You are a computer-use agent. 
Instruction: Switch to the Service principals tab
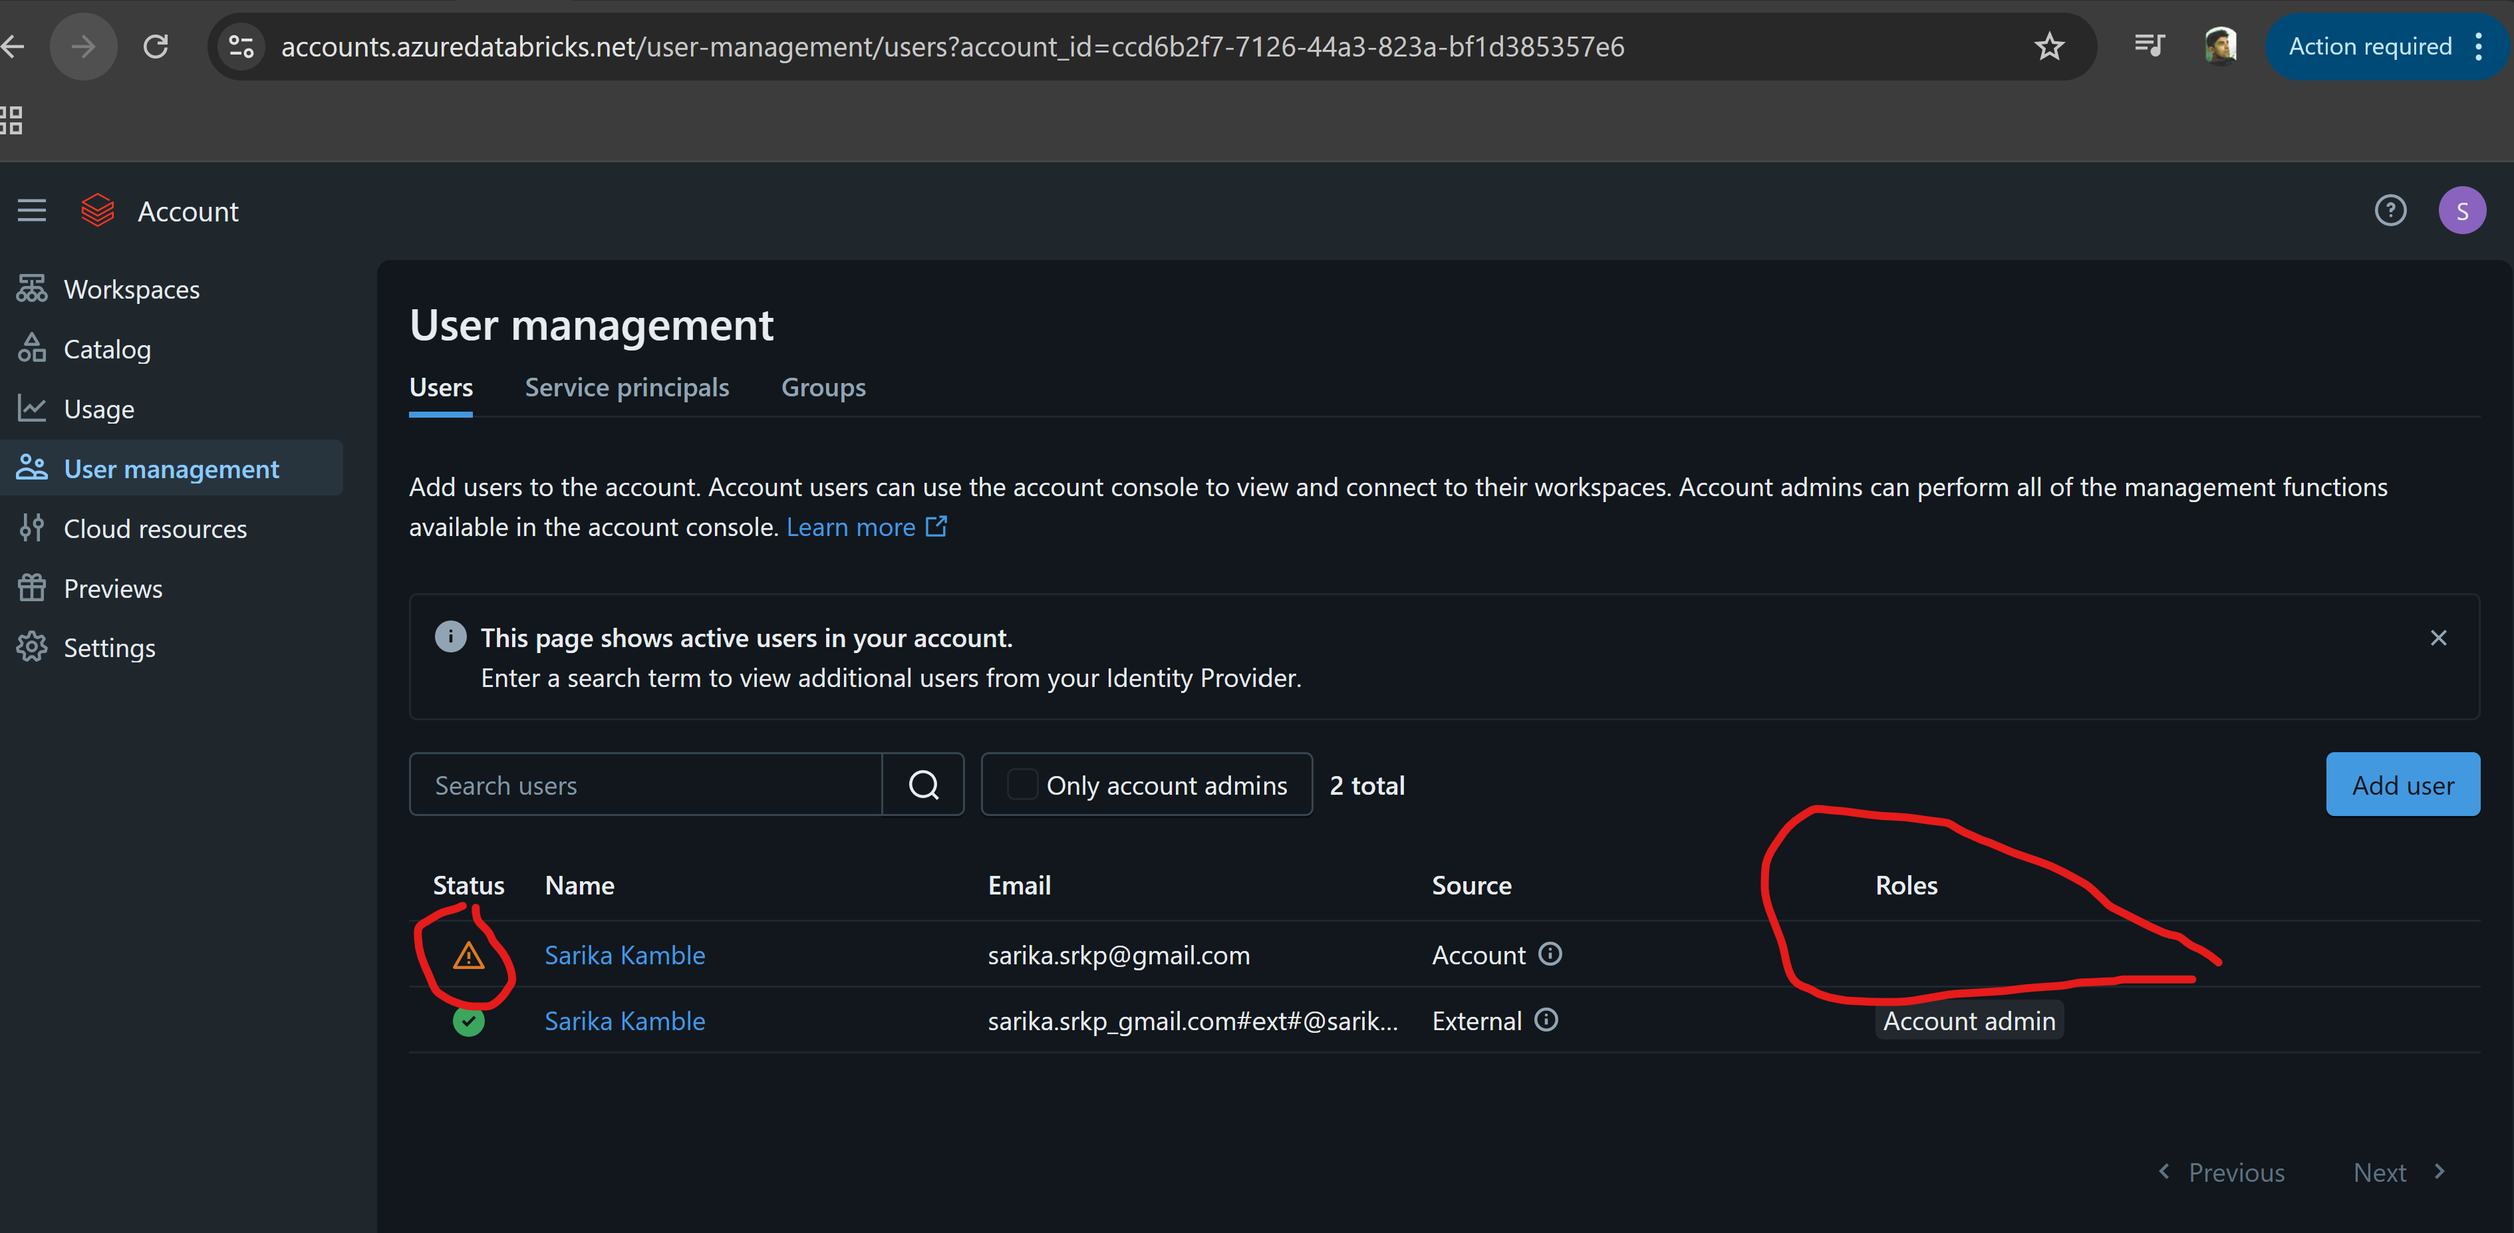pyautogui.click(x=627, y=388)
